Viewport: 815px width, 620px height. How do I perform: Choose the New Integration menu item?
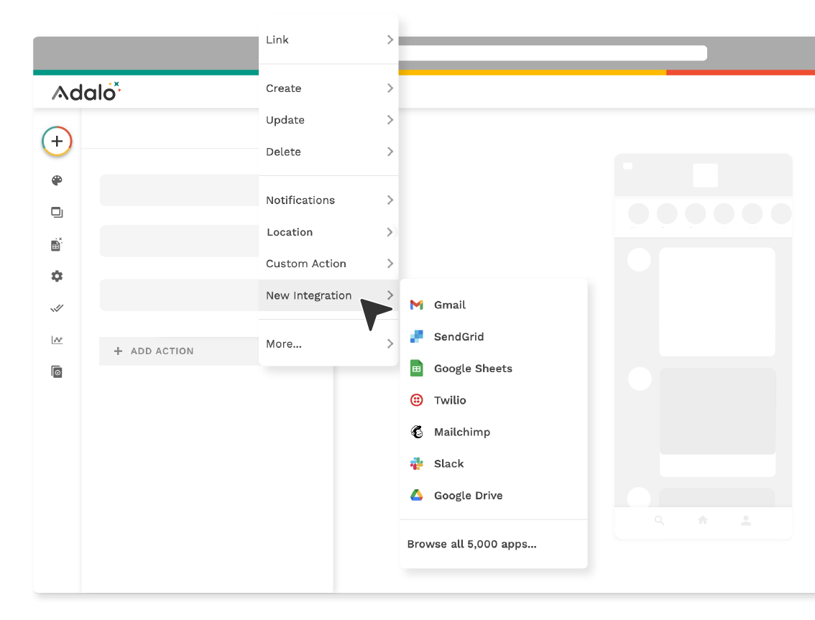coord(328,295)
